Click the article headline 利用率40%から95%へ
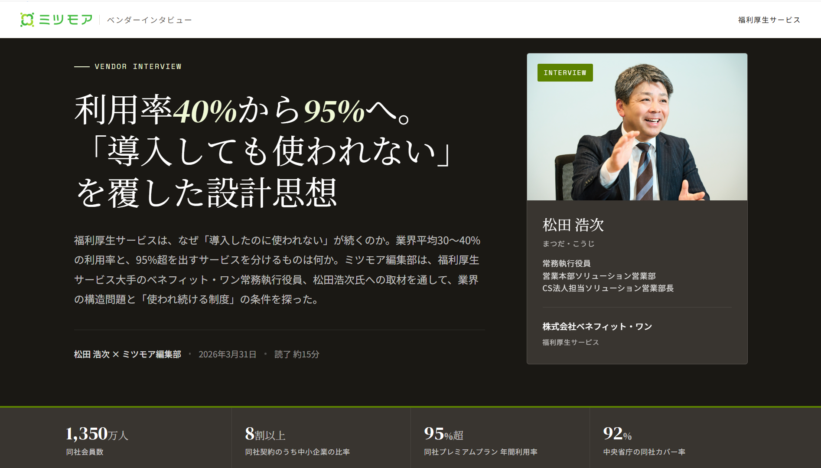Screen dimensions: 821x468 (264, 151)
